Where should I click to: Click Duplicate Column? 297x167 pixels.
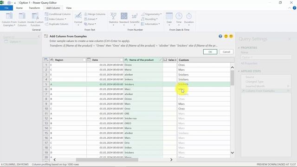point(57,24)
